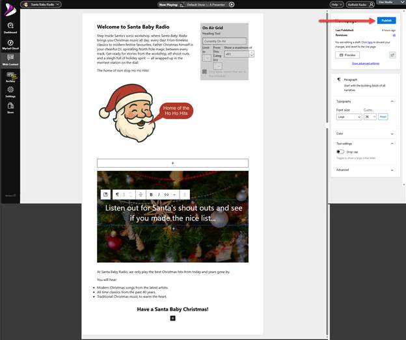Toggle the checkbox in On Air Grid widget
Image resolution: width=406 pixels, height=340 pixels.
click(204, 72)
